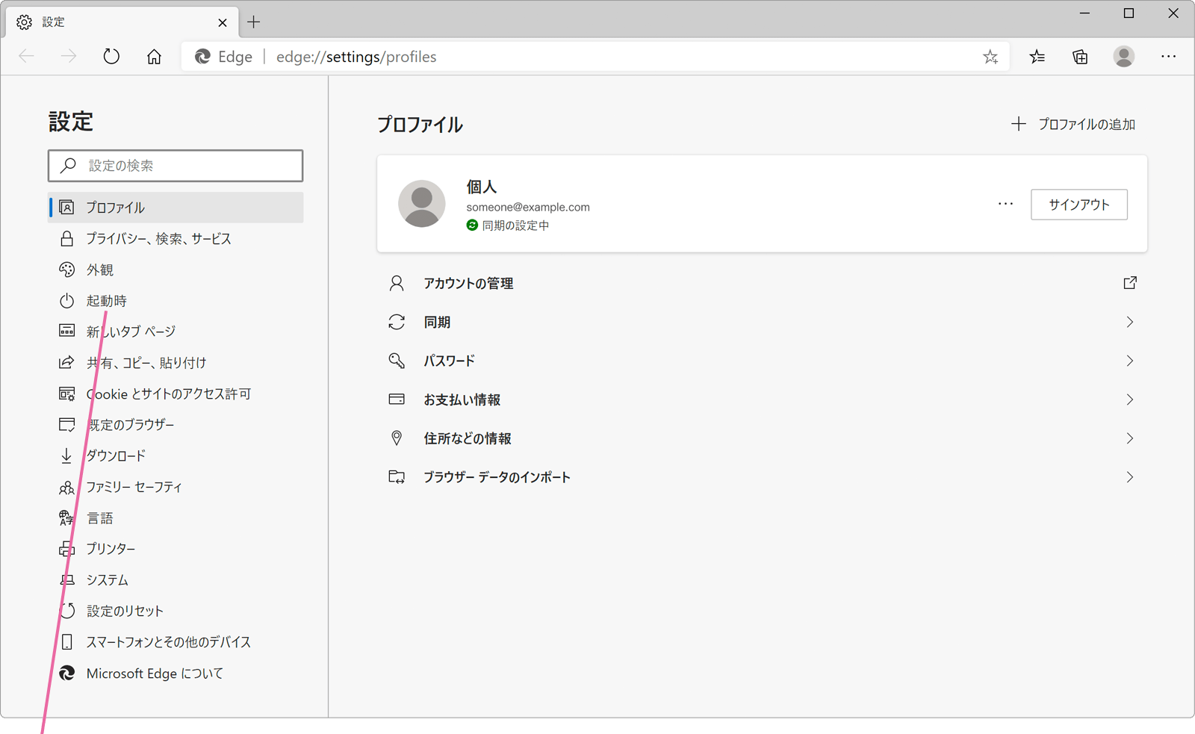The image size is (1195, 734).
Task: Open 設定のリセット section
Action: point(176,612)
